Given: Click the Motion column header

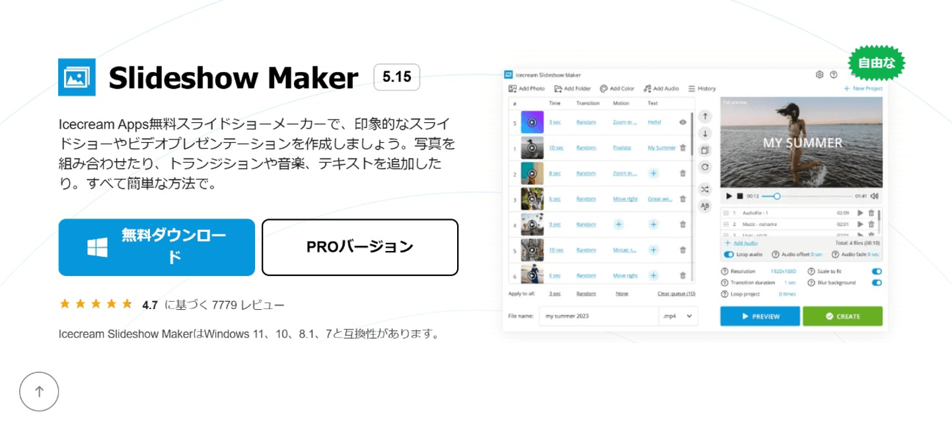Looking at the screenshot, I should (621, 103).
